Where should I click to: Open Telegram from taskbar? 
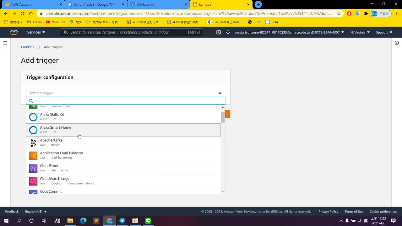click(122, 221)
